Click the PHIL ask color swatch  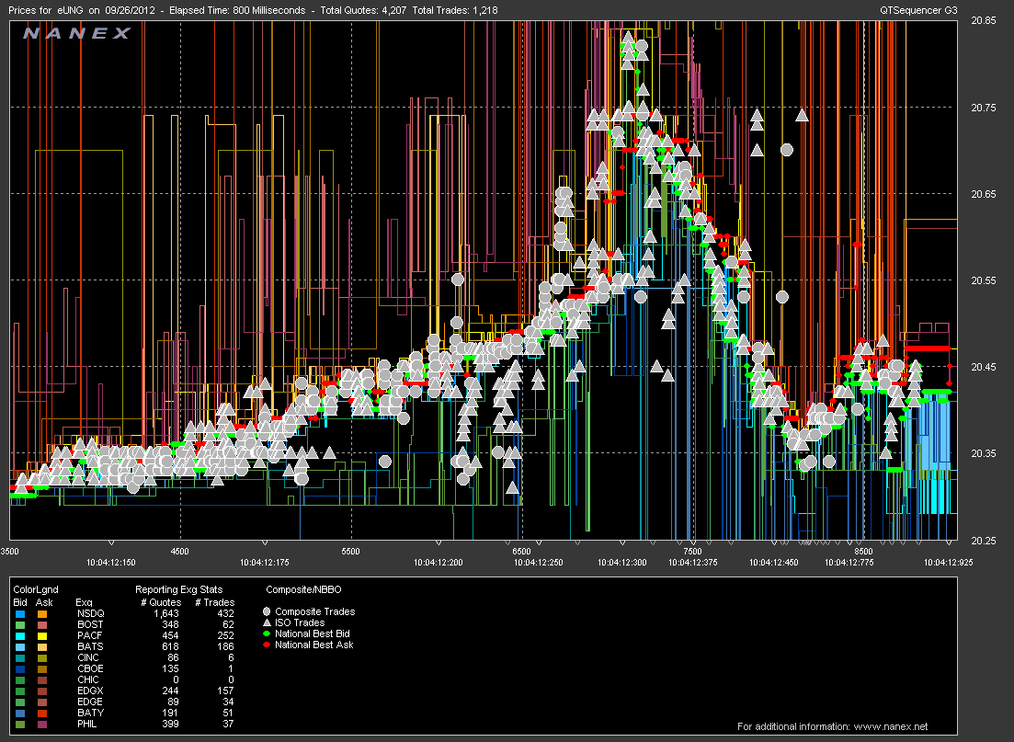coord(42,724)
